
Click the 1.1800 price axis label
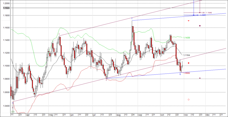(x=6, y=16)
